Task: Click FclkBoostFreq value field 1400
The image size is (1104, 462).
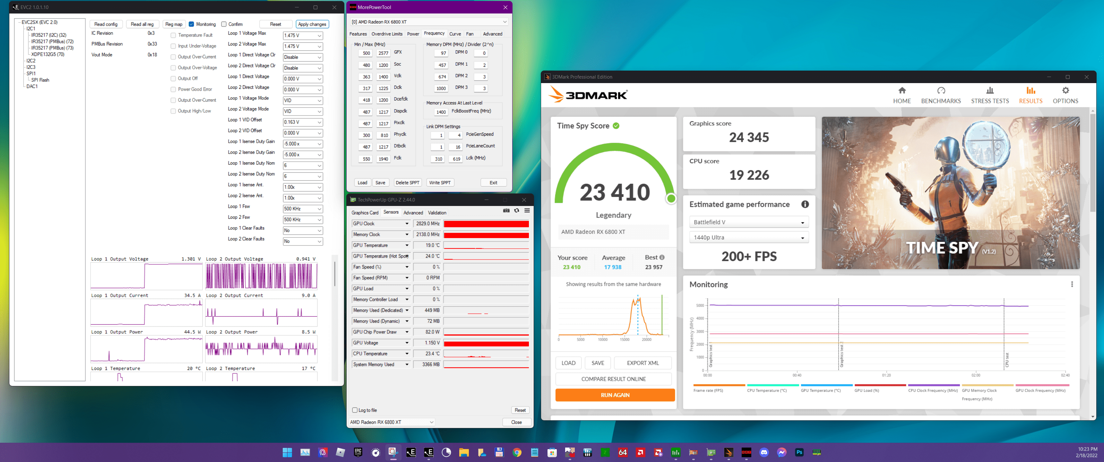Action: pos(441,112)
